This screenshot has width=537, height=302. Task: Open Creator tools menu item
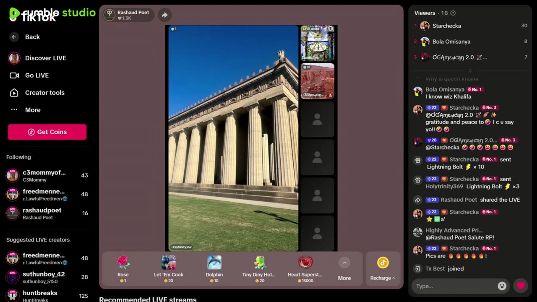44,93
